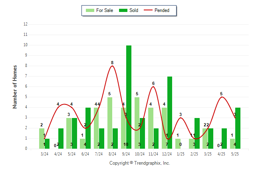Click the Sold bar for 6/24
Viewport: 258px width, 173px height.
pyautogui.click(x=88, y=128)
